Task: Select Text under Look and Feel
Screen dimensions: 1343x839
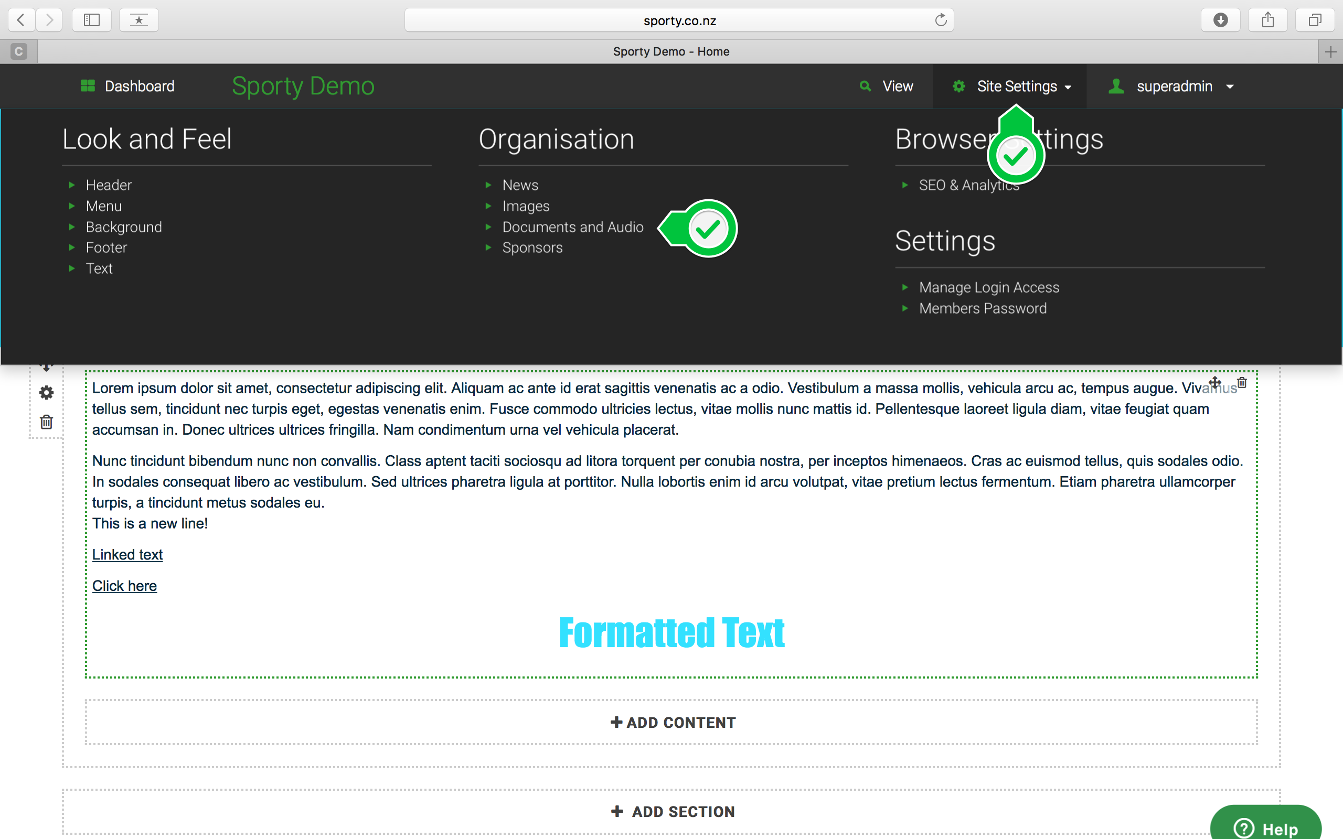Action: pyautogui.click(x=99, y=268)
